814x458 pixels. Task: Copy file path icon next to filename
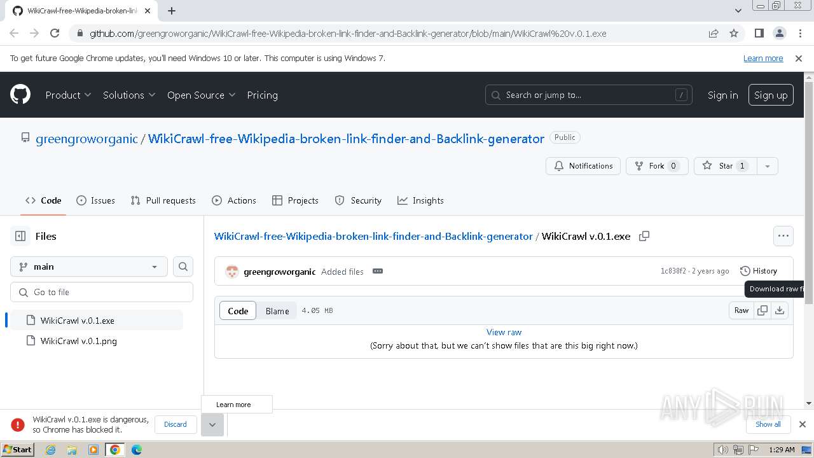[644, 236]
